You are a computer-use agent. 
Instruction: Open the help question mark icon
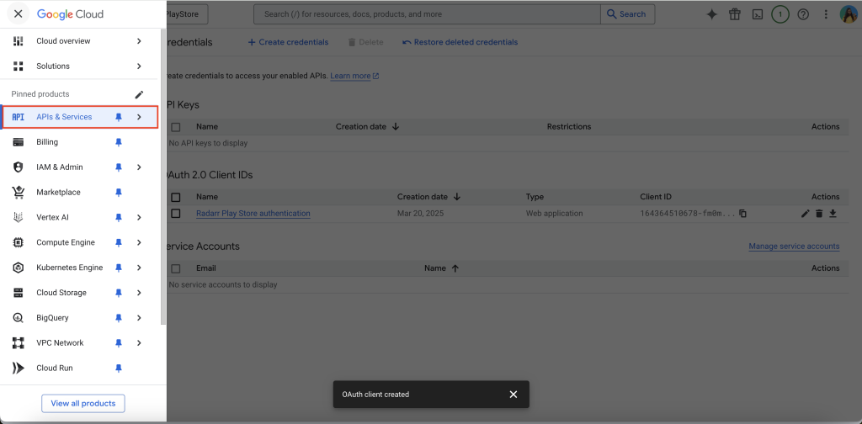(x=802, y=14)
